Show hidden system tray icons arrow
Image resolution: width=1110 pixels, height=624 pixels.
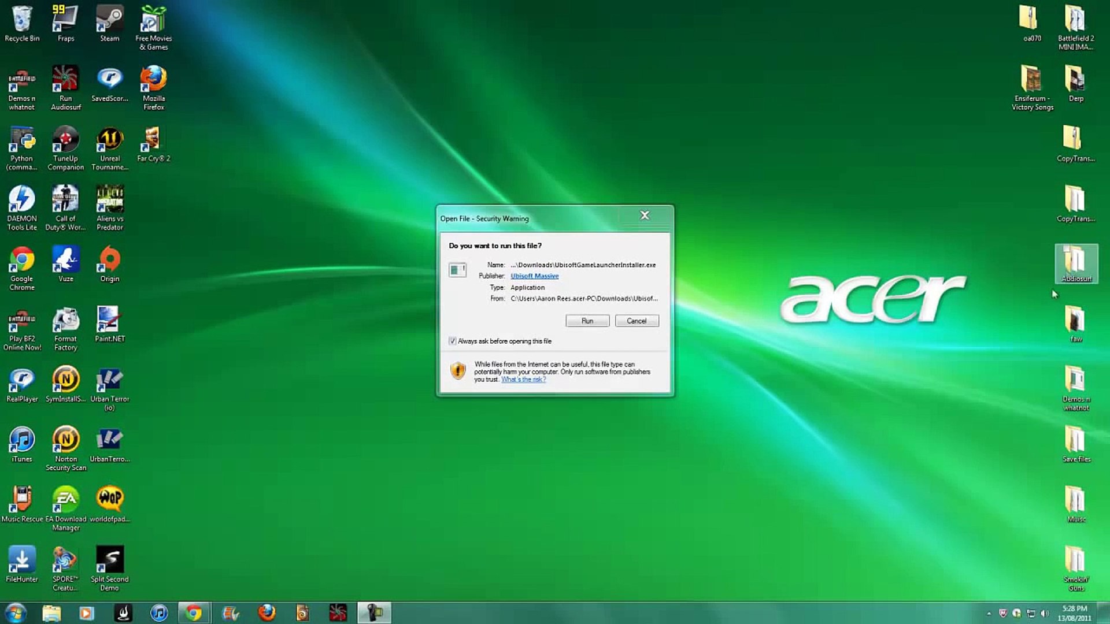tap(989, 614)
